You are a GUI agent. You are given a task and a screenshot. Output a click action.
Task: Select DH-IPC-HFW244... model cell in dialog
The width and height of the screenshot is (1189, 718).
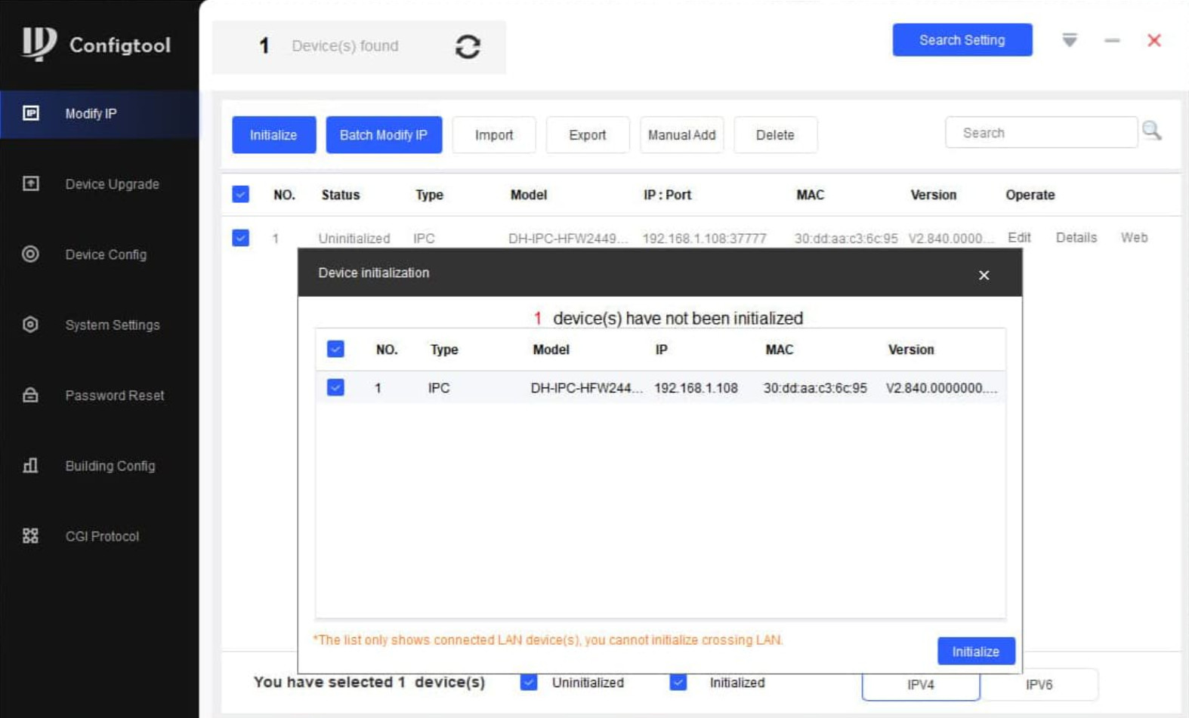click(x=587, y=388)
